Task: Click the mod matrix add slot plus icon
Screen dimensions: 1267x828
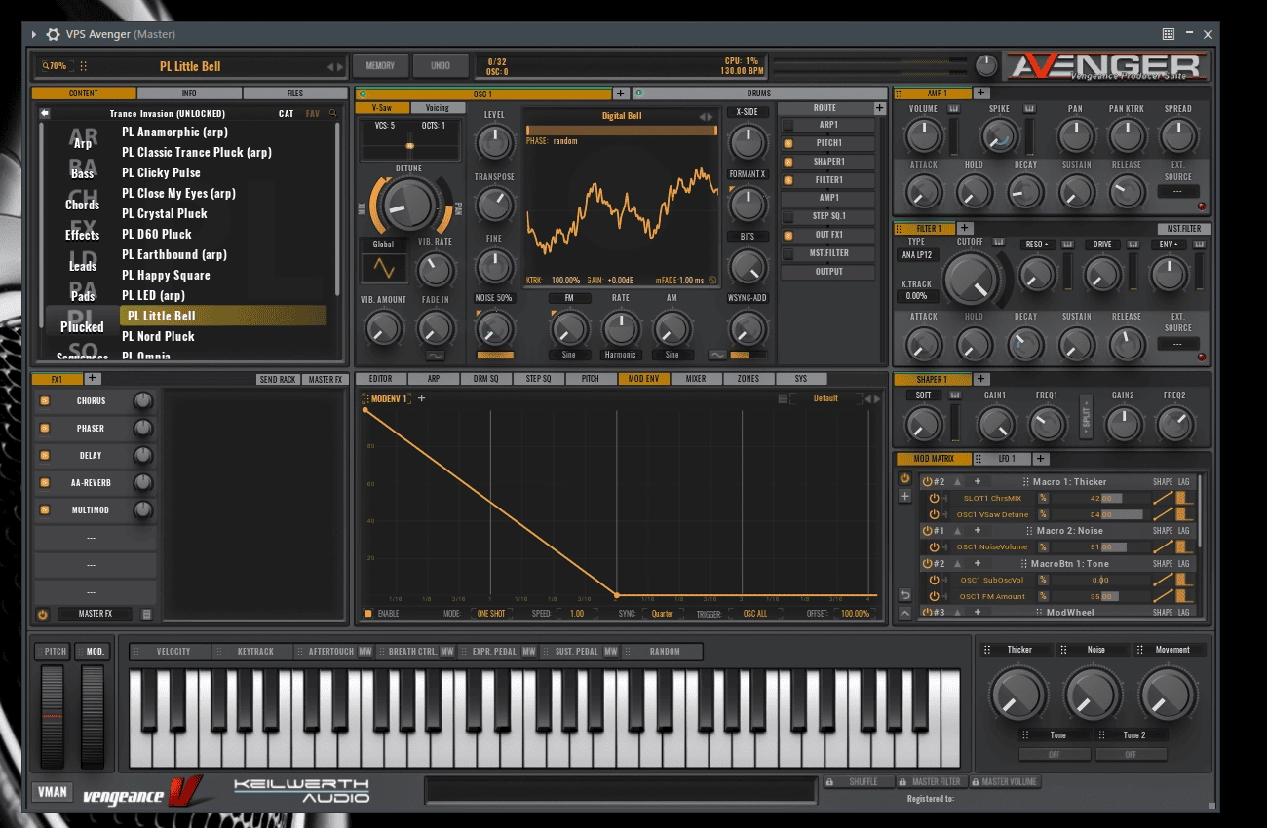Action: point(904,497)
